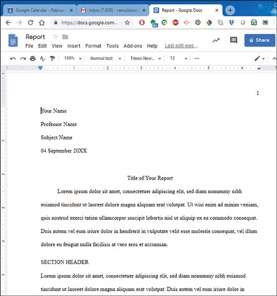Viewport: 277px width, 296px height.
Task: Click the left indent marker on ruler
Action: click(40, 68)
